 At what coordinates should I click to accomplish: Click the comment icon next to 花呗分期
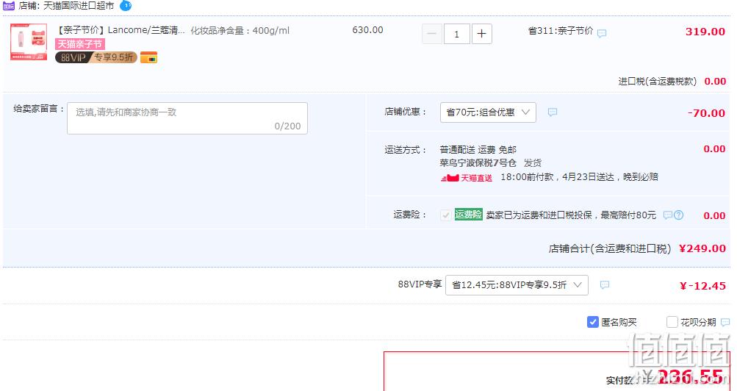tap(725, 323)
